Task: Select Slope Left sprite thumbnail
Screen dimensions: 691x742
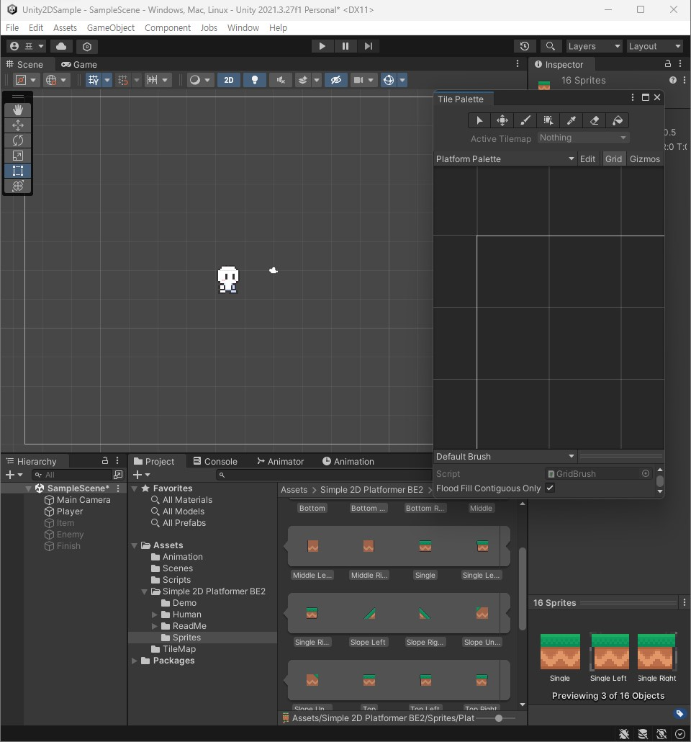Action: 369,614
